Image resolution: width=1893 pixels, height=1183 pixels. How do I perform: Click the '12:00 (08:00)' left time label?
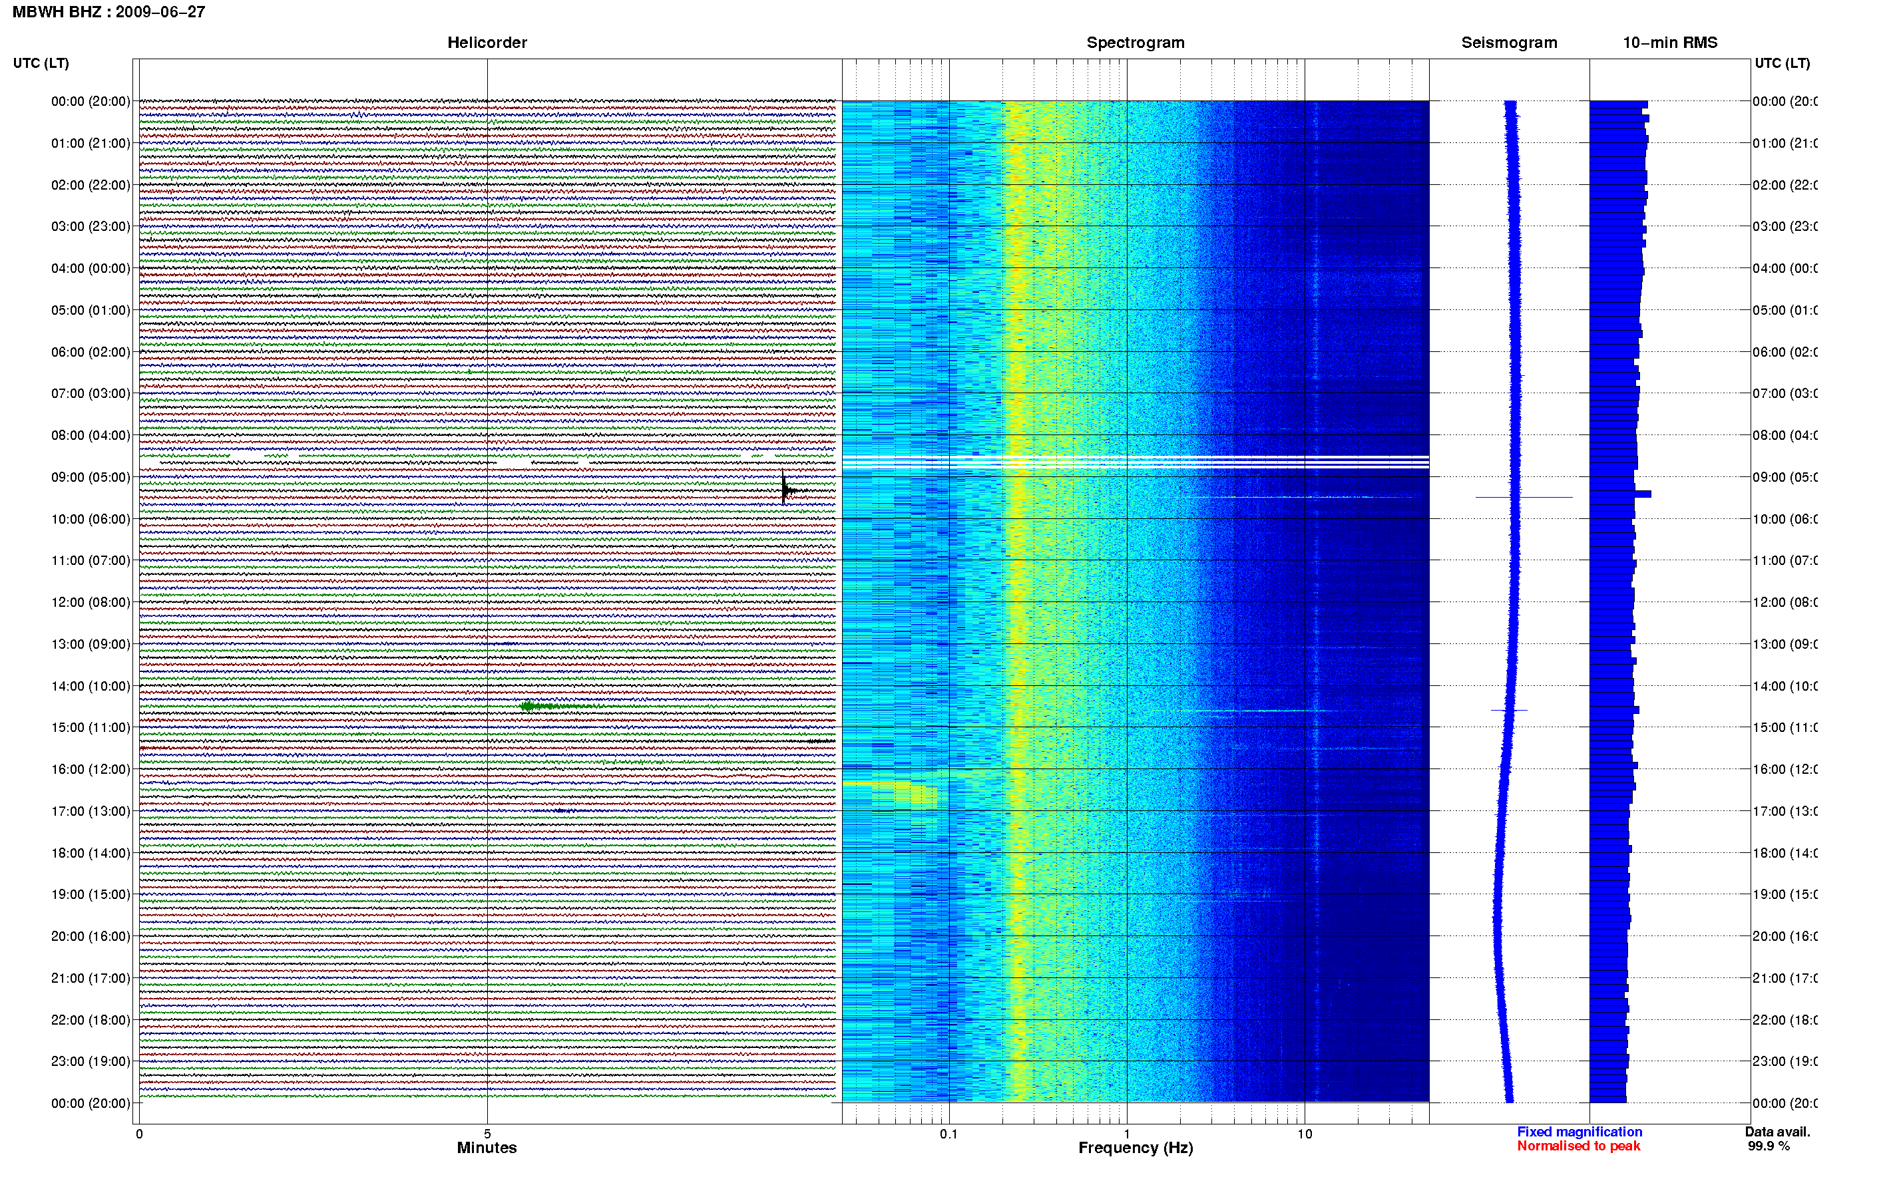pos(91,602)
